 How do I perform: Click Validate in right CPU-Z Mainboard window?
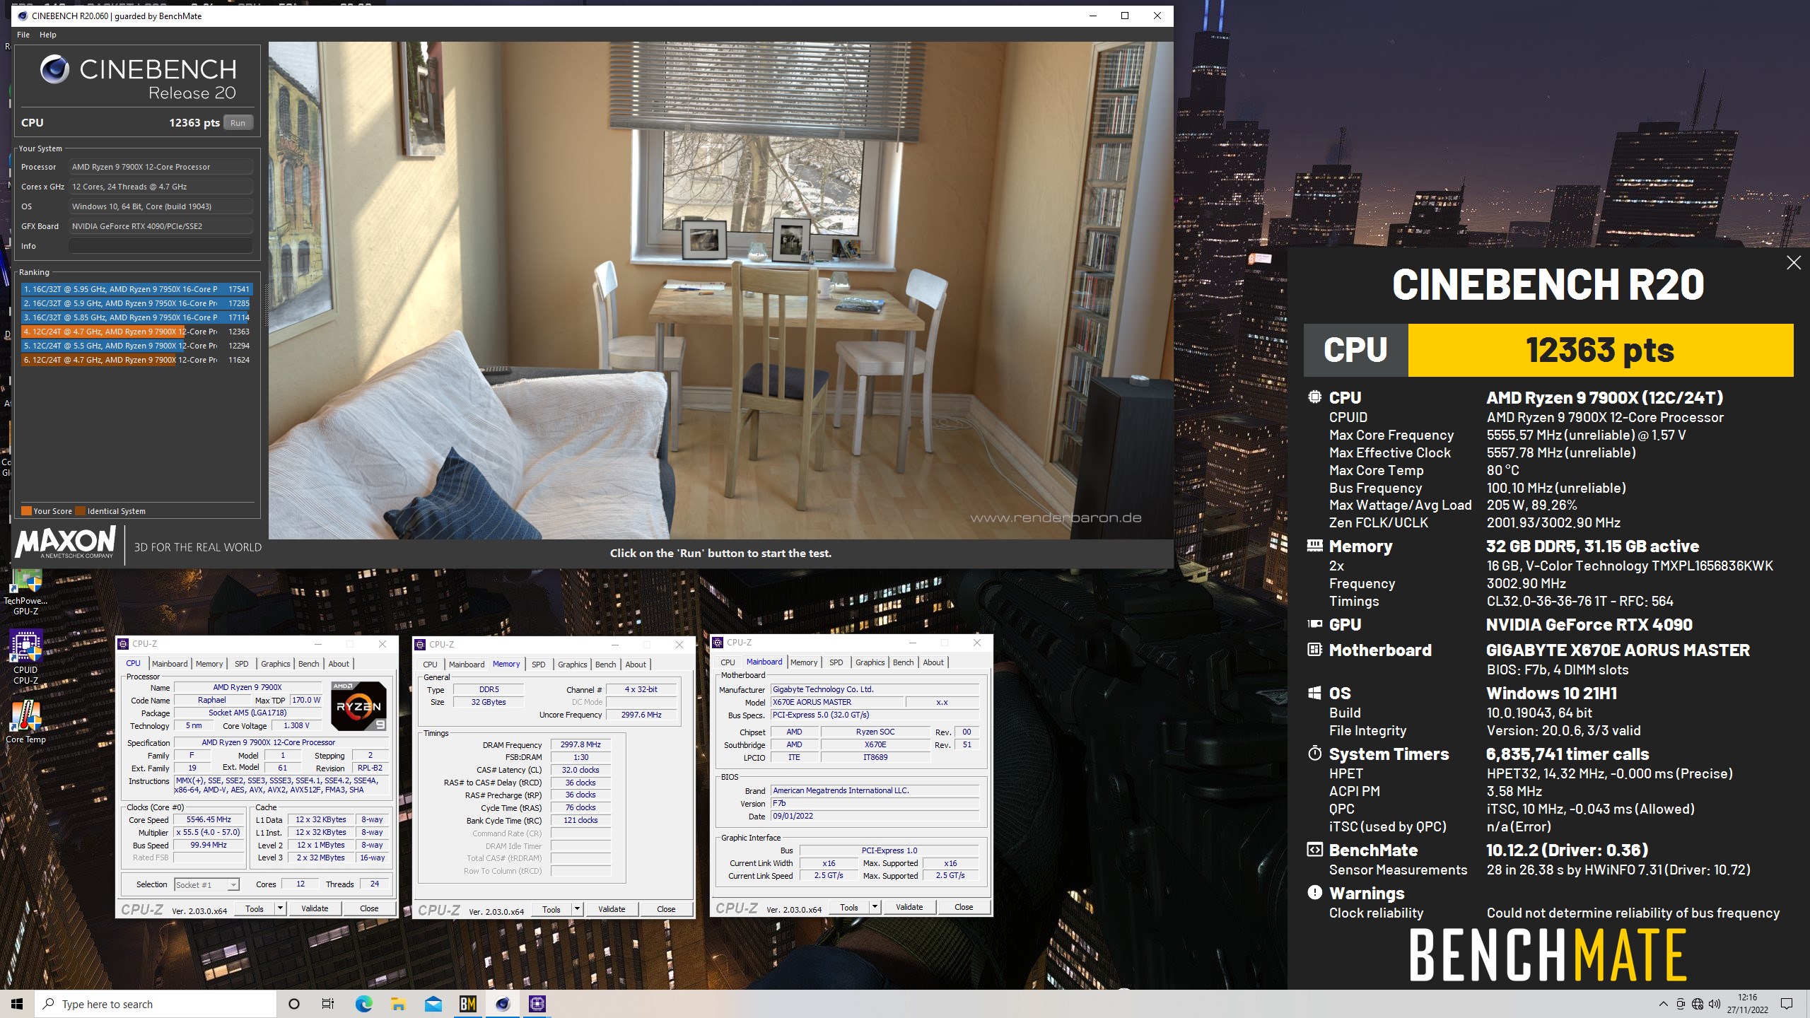(909, 907)
